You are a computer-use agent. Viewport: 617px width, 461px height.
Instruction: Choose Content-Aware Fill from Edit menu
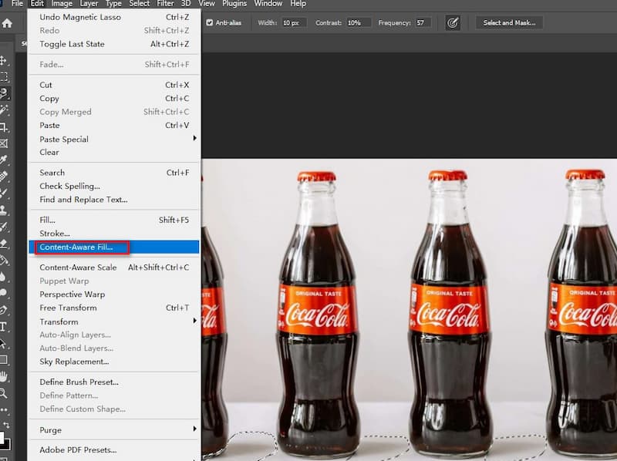click(x=114, y=247)
